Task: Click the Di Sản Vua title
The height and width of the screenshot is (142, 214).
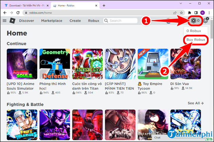Action: (x=179, y=84)
